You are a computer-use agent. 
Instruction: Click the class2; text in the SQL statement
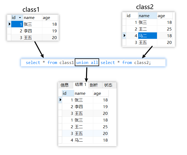coord(143,63)
